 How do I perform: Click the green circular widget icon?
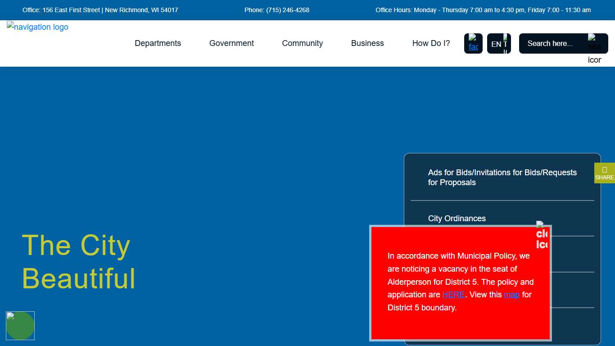pos(20,325)
